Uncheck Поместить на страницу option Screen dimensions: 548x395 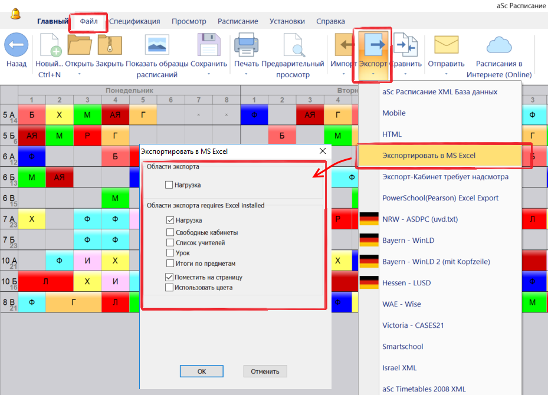click(x=170, y=277)
